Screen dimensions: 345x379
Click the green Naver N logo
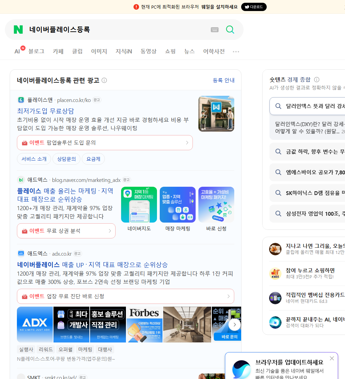click(18, 30)
